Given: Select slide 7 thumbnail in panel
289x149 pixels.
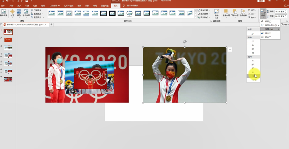Looking at the screenshot, I should tap(8, 79).
